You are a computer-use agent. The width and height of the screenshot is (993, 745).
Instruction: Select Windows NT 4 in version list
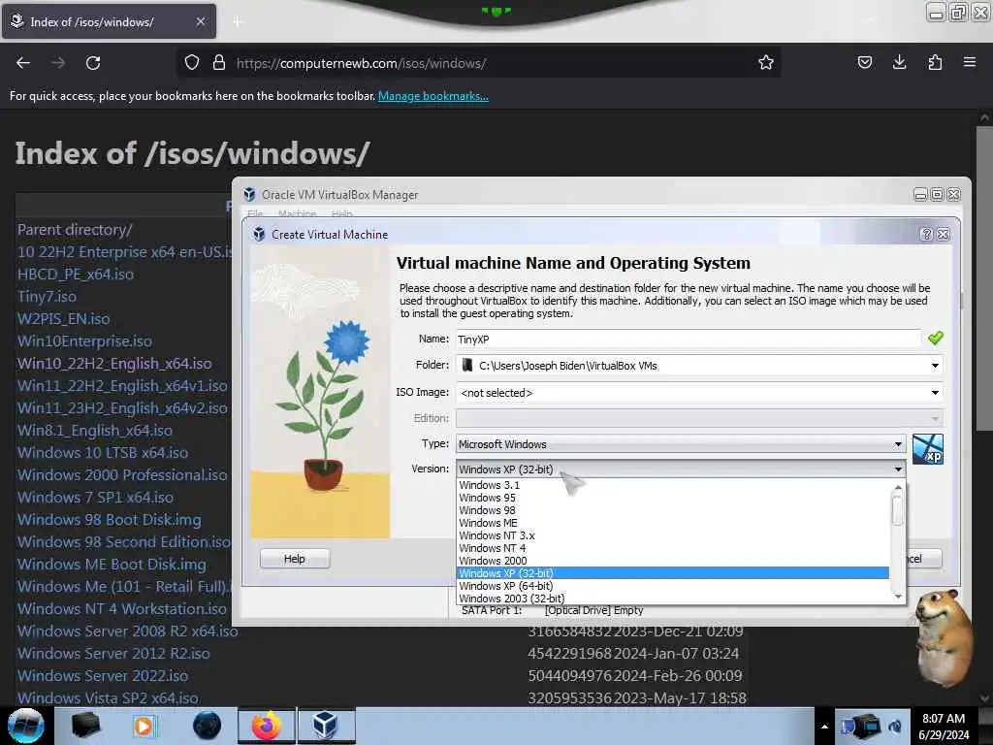click(x=673, y=549)
